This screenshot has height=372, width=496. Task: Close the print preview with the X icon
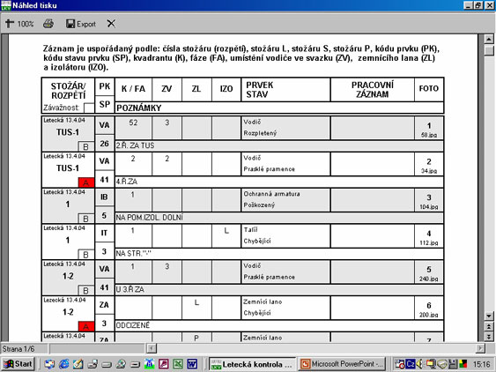[111, 24]
